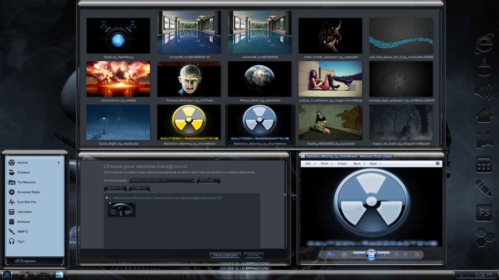
Task: Click the home icon in the side dock
Action: tap(483, 115)
